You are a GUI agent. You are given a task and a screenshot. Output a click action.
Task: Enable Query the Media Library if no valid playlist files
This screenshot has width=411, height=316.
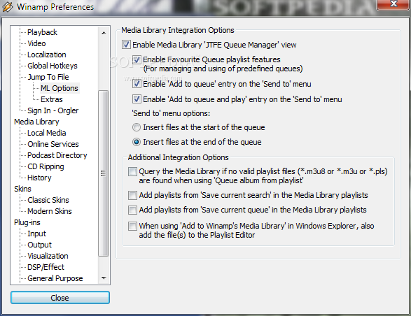[x=132, y=171]
